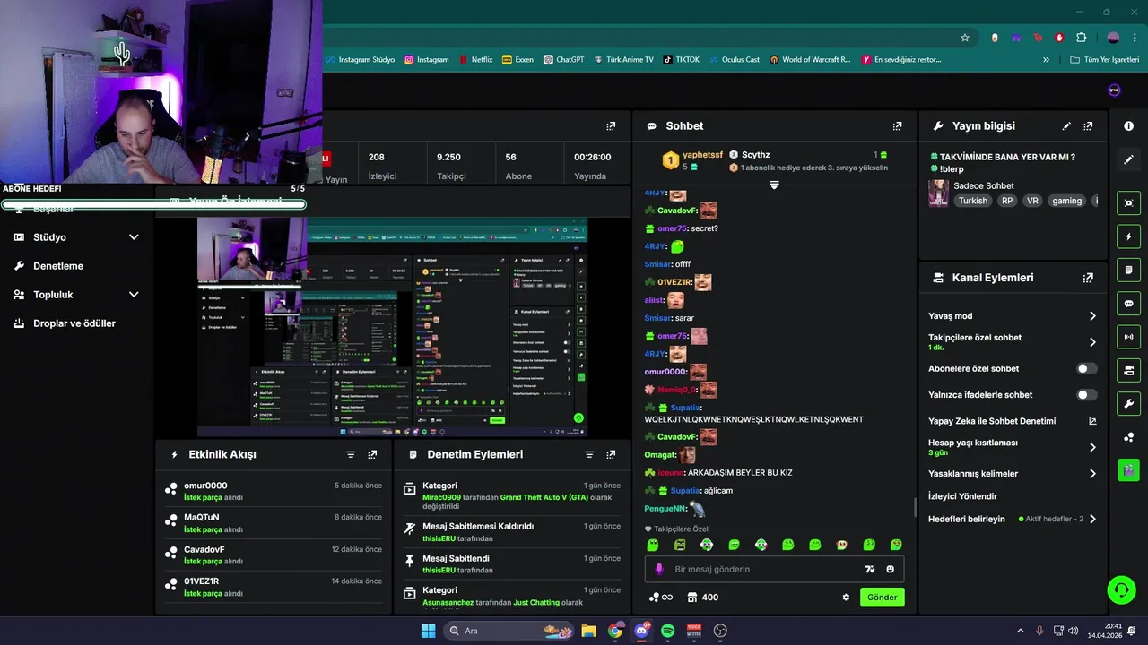This screenshot has width=1148, height=645.
Task: Click the Turkish stream tag
Action: 972,202
